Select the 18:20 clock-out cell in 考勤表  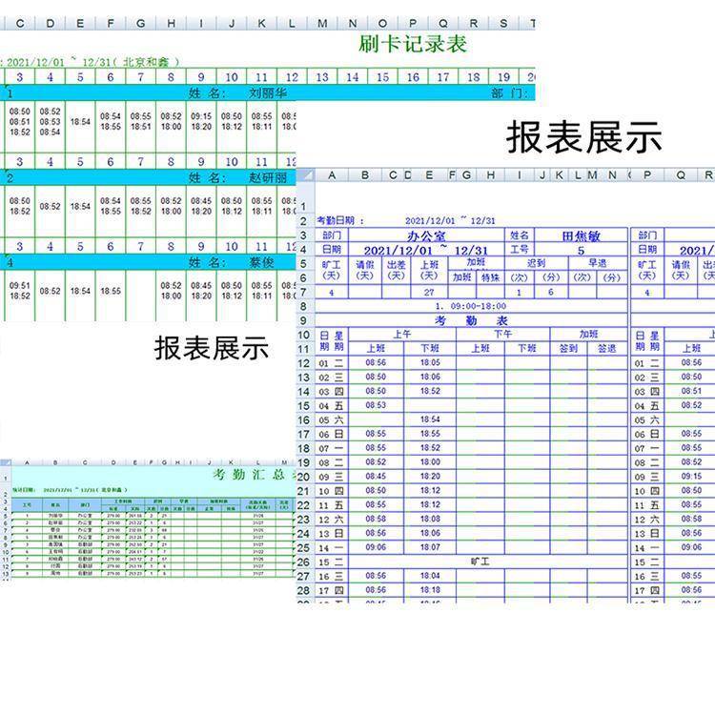[430, 477]
